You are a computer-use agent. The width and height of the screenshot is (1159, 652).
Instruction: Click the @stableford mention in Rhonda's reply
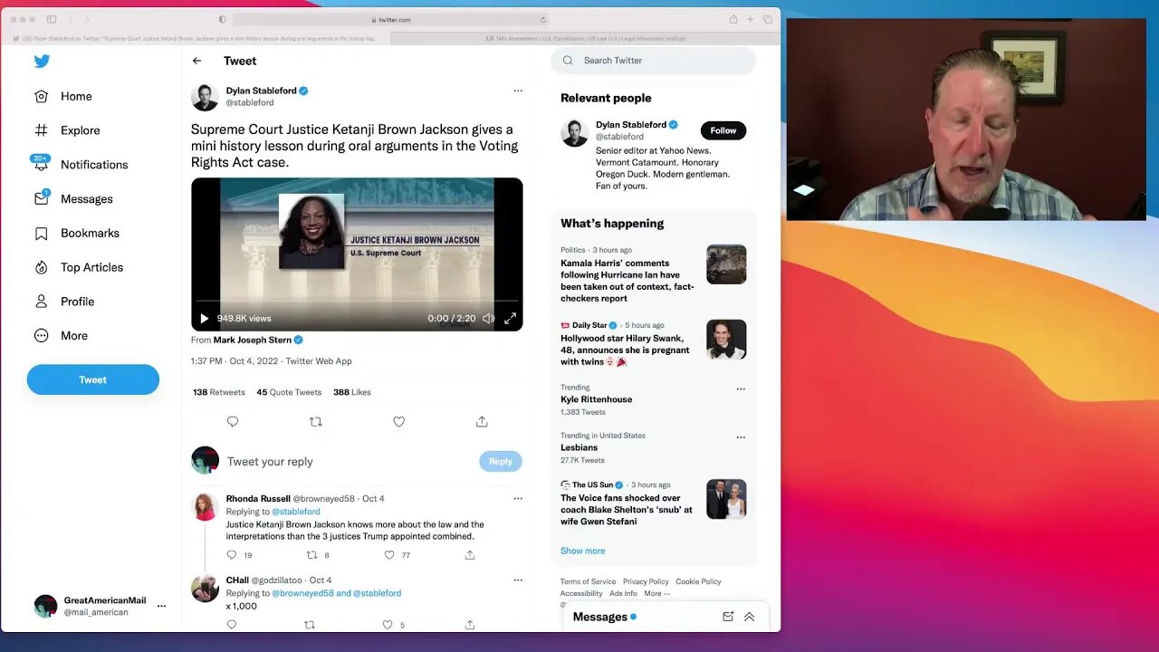pos(296,512)
